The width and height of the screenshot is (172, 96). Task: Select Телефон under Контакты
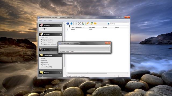click(44, 29)
